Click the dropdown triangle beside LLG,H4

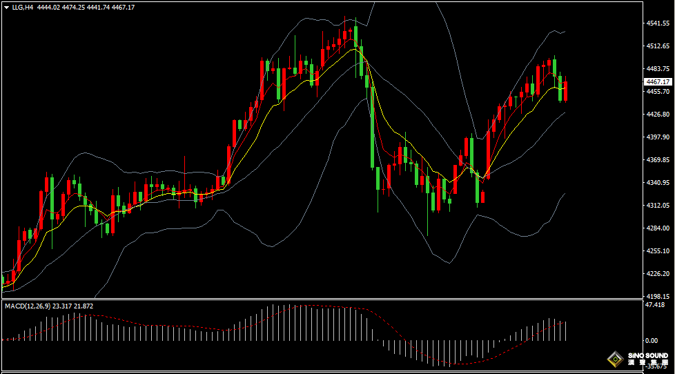point(6,8)
